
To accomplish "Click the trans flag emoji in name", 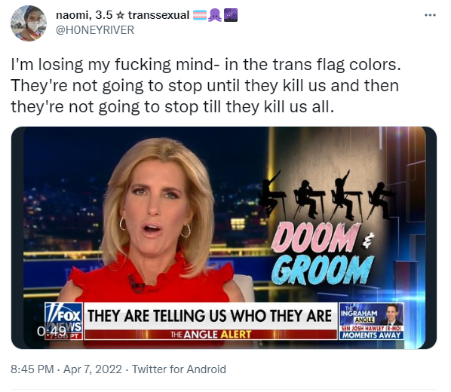I will 200,15.
